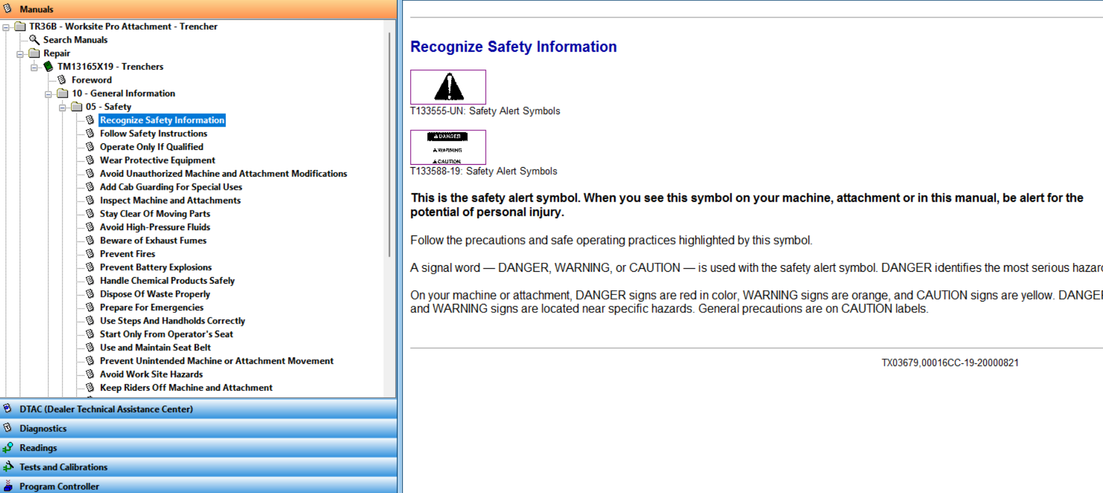Switch to the Diagnostics panel
The image size is (1103, 493).
click(198, 428)
